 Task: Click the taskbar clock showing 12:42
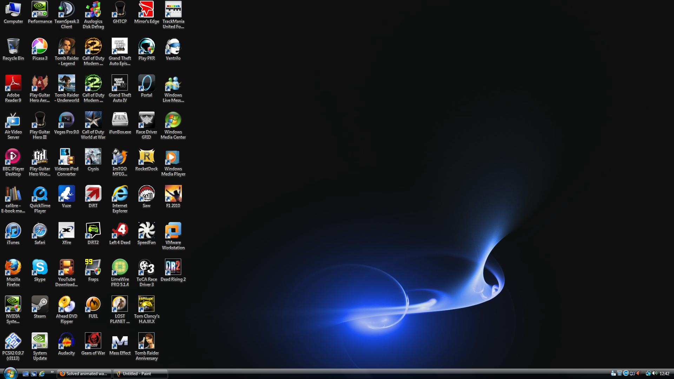pos(665,374)
